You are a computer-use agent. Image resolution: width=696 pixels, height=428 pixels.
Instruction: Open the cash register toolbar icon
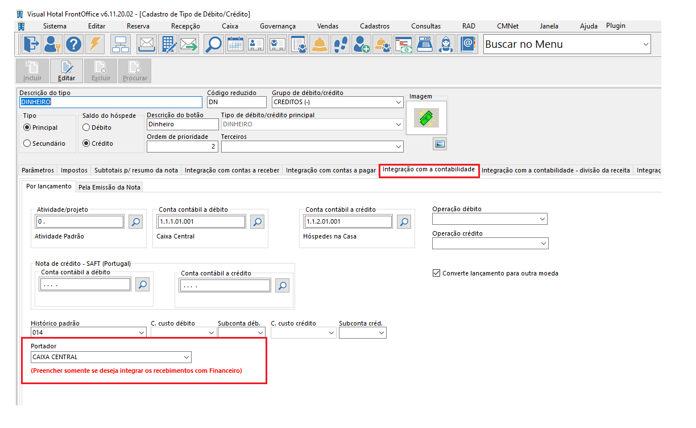(425, 44)
